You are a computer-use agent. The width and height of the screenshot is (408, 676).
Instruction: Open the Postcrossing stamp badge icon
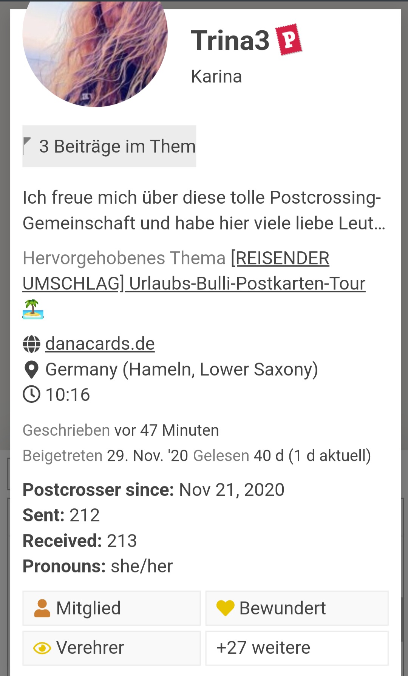click(289, 39)
